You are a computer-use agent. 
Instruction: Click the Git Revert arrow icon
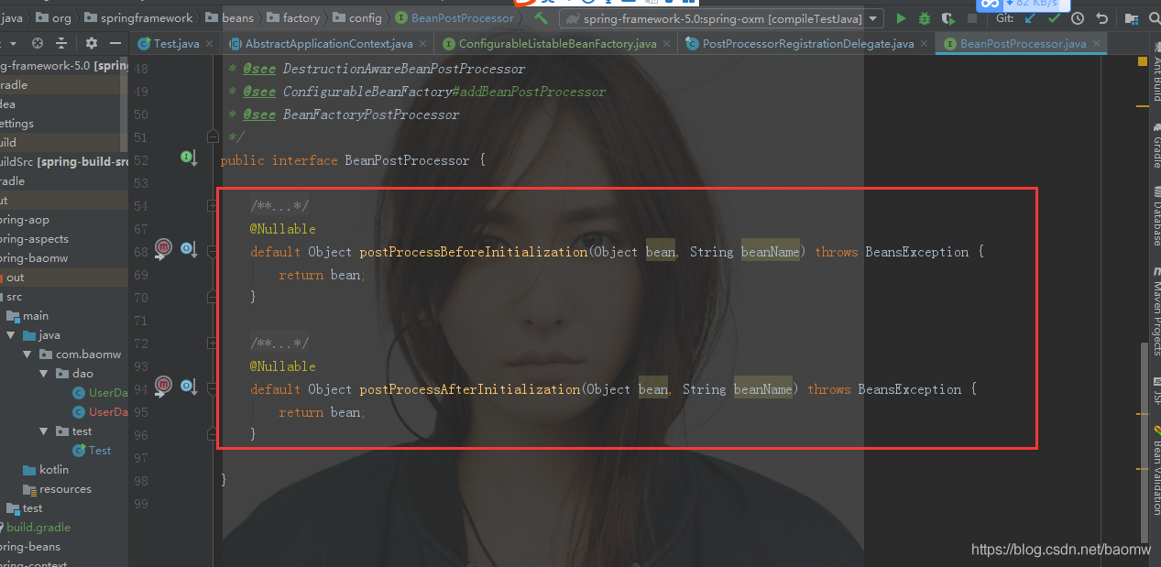tap(1101, 18)
